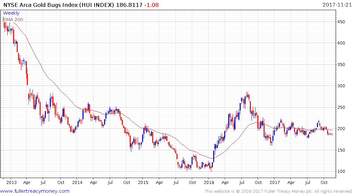Screen dimensions: 352x196
Task: Click the 150 price axis label
Action: [x=341, y=150]
